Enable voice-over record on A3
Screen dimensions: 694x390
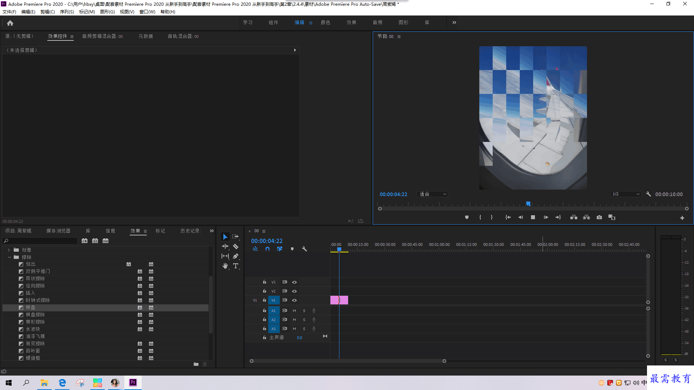click(x=314, y=329)
